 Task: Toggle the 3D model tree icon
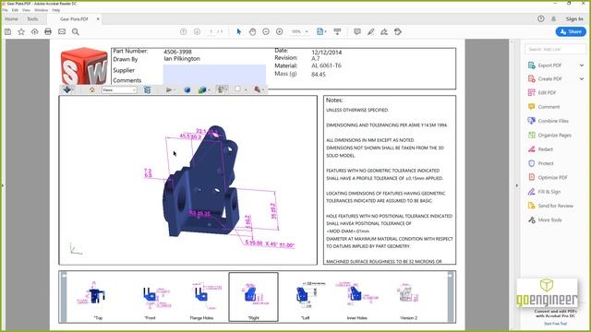click(148, 90)
